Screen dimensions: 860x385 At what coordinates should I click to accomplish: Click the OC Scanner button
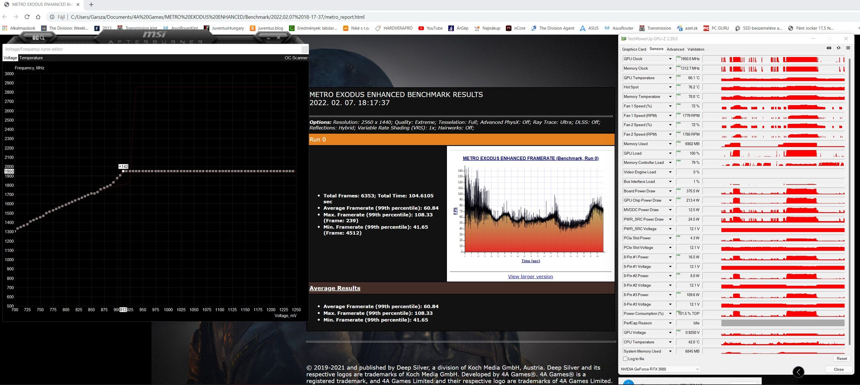pos(296,58)
